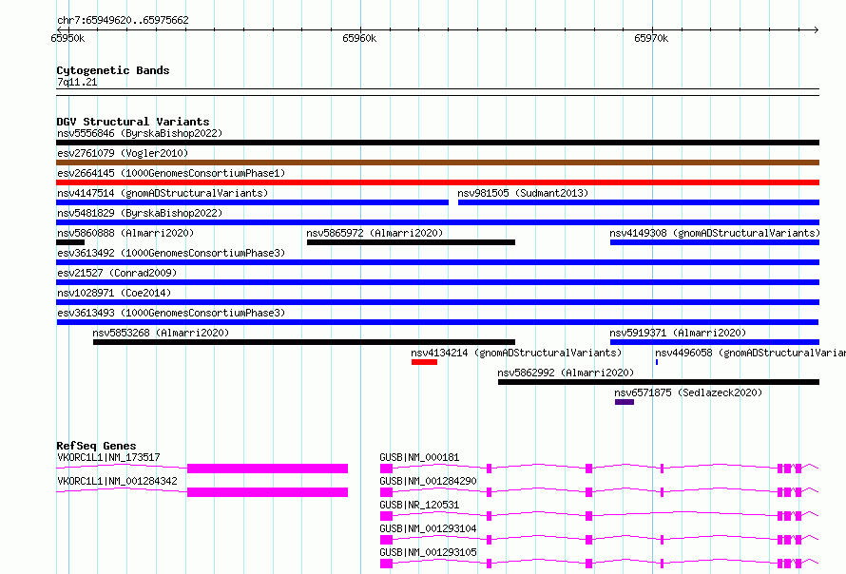
Task: Click the first exon of GUSB NR_120531
Action: (386, 516)
